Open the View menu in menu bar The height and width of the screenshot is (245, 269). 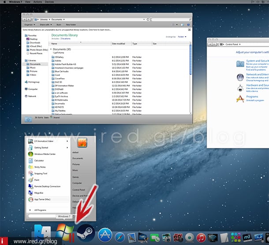tap(28, 2)
